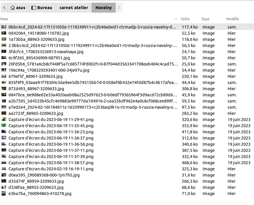Go back with the left path arrow

pos(4,8)
